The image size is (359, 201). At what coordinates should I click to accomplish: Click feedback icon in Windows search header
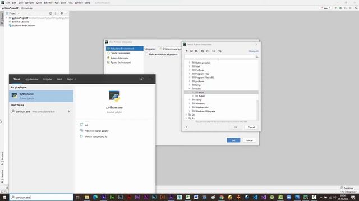click(142, 79)
